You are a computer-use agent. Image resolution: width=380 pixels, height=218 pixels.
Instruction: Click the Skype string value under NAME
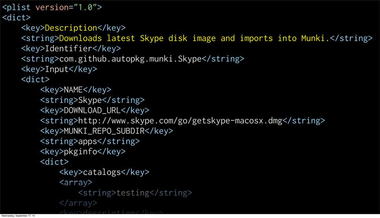coord(90,100)
